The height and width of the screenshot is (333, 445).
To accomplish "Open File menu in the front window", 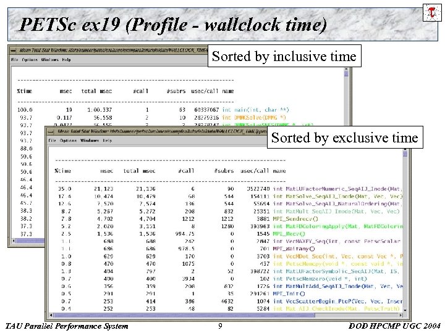I will click(x=52, y=141).
